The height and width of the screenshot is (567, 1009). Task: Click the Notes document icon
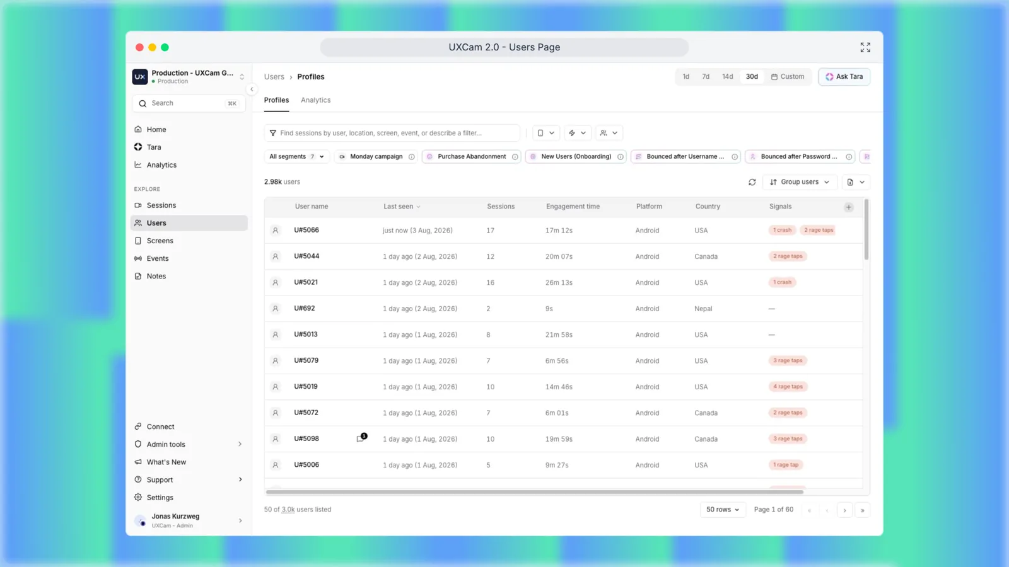click(x=138, y=276)
